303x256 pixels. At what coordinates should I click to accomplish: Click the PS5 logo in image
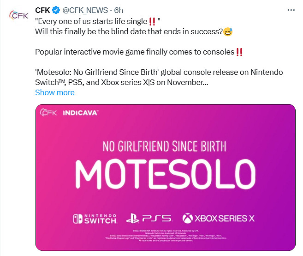tap(149, 218)
